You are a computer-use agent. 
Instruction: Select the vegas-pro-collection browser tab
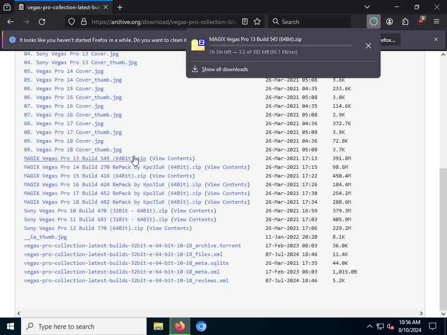click(x=64, y=7)
